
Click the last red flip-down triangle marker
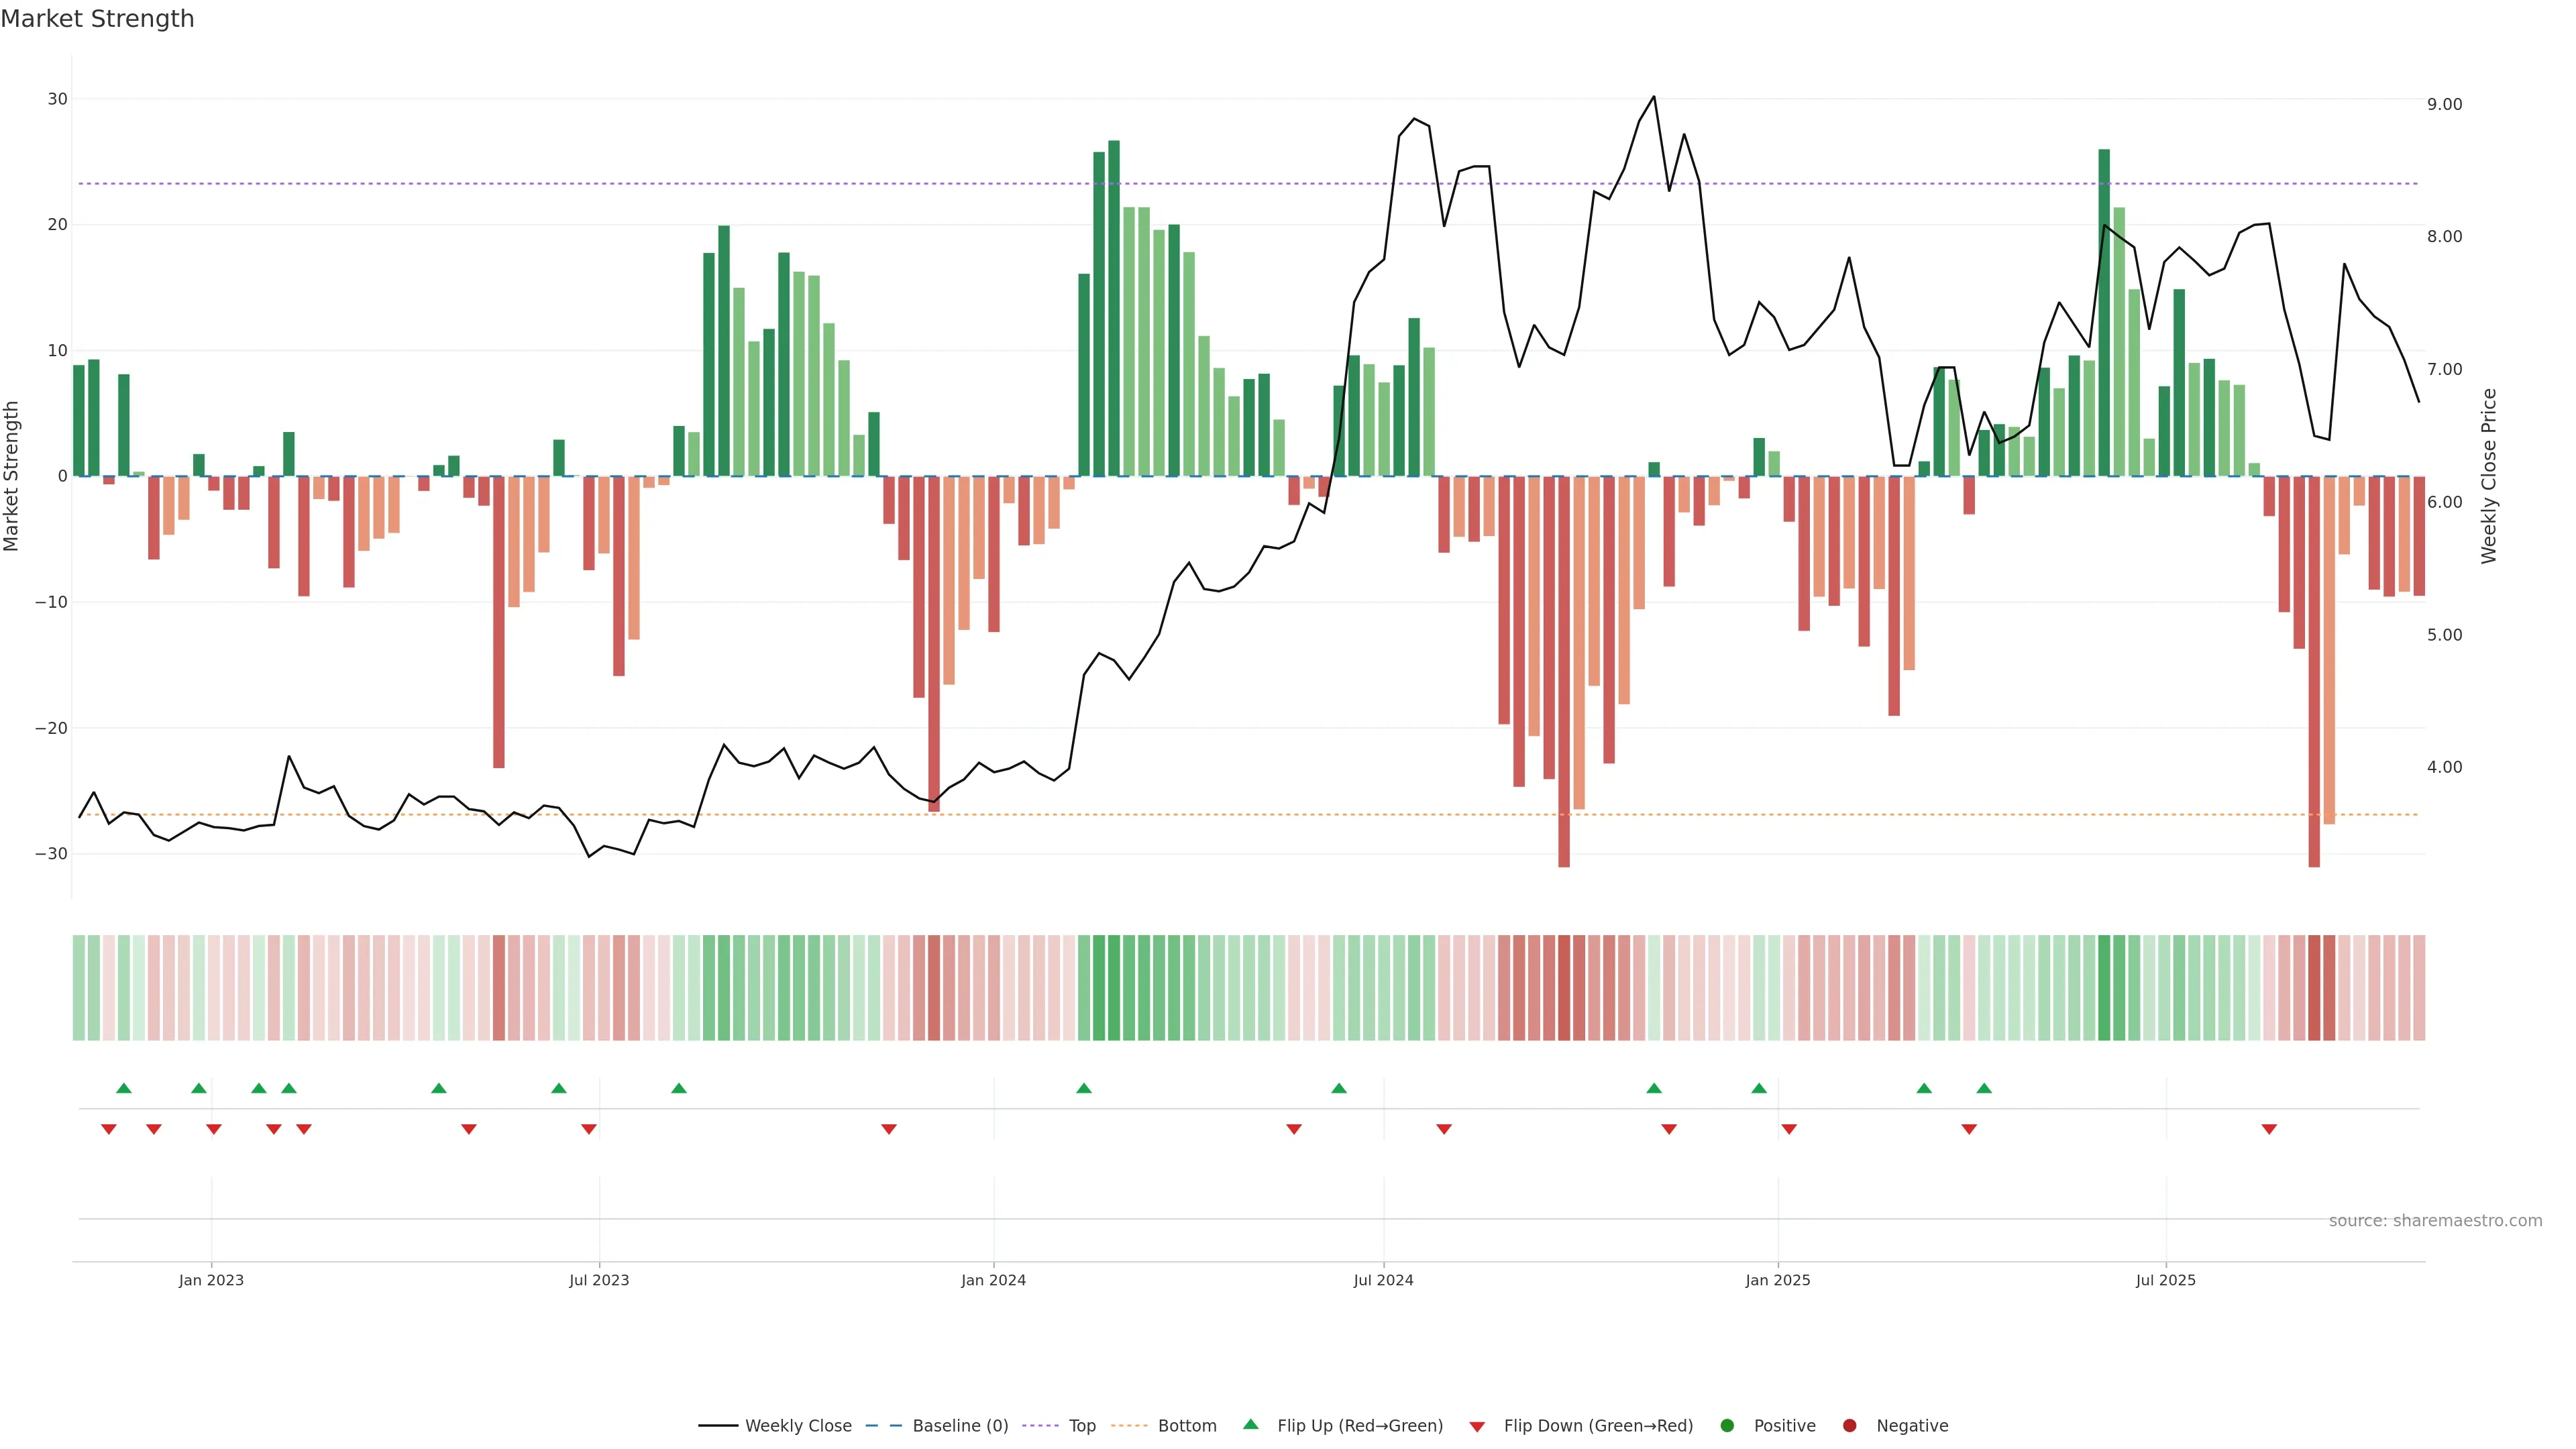pyautogui.click(x=2269, y=1129)
